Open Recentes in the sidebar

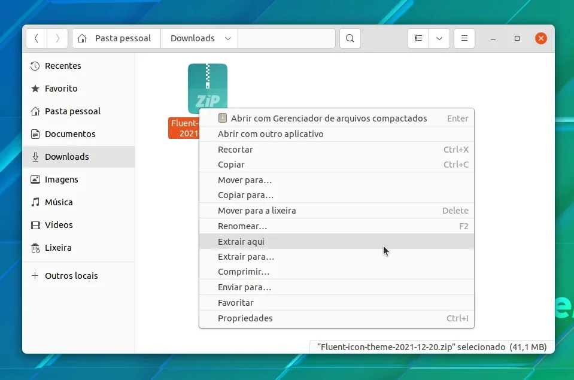tap(78, 66)
